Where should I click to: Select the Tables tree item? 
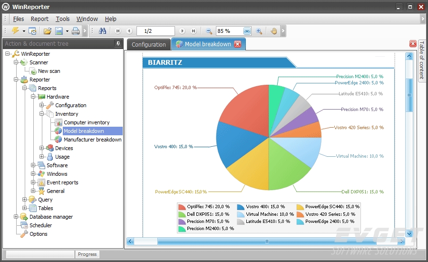pos(45,208)
